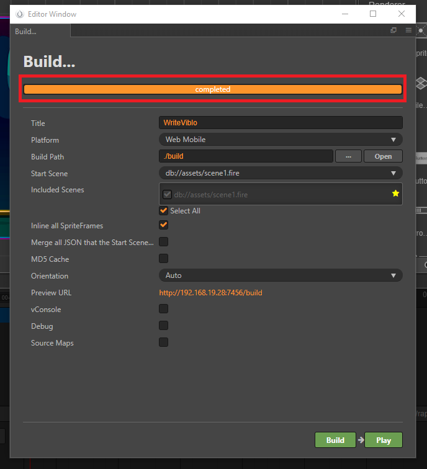
Task: Click the Build... heading text
Action: (50, 61)
